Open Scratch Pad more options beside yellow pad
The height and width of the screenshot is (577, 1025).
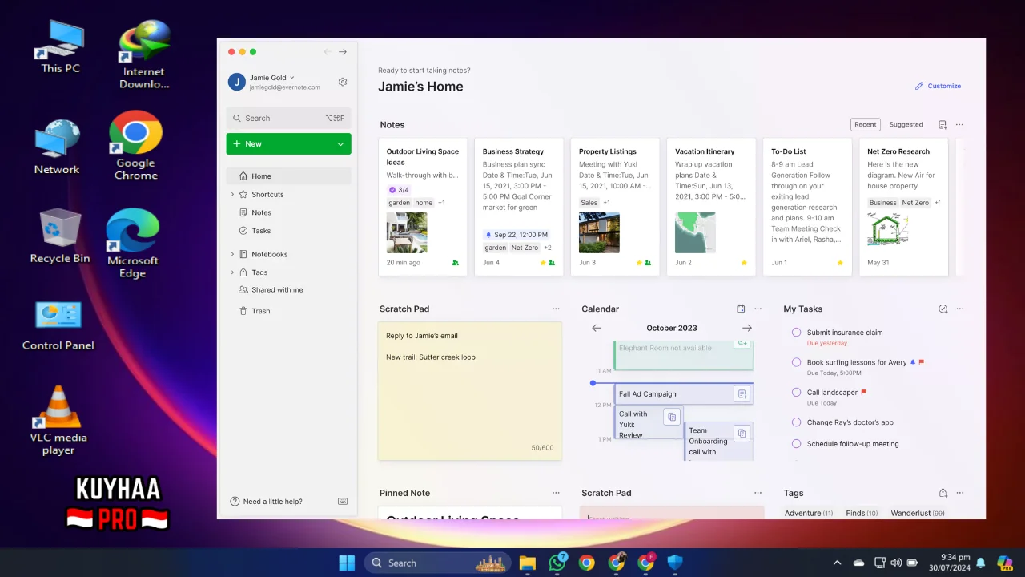pos(556,309)
